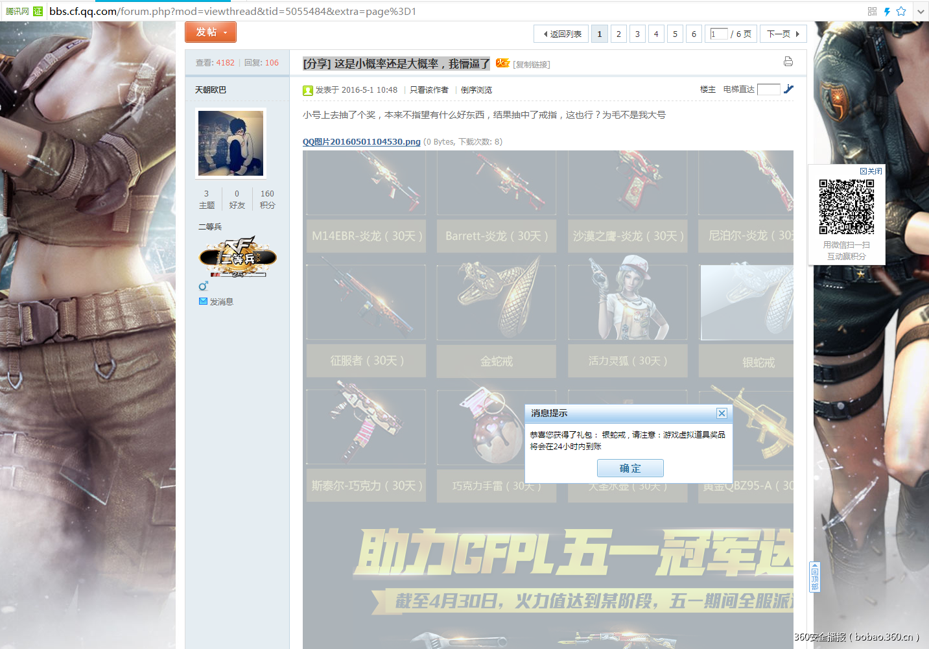The width and height of the screenshot is (929, 649).
Task: Select page 3 in the pagination bar
Action: click(x=637, y=33)
